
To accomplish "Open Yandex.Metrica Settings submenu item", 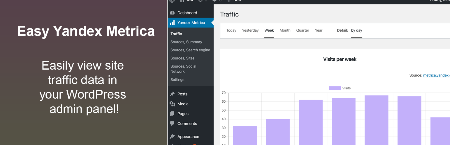I will [x=177, y=80].
